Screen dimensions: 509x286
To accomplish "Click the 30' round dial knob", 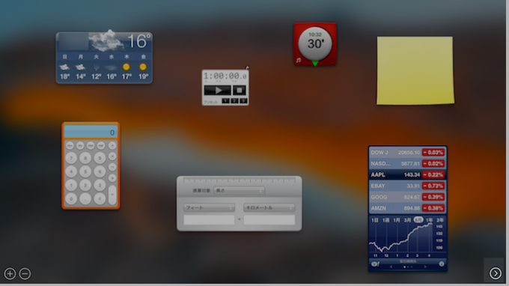I will 315,44.
